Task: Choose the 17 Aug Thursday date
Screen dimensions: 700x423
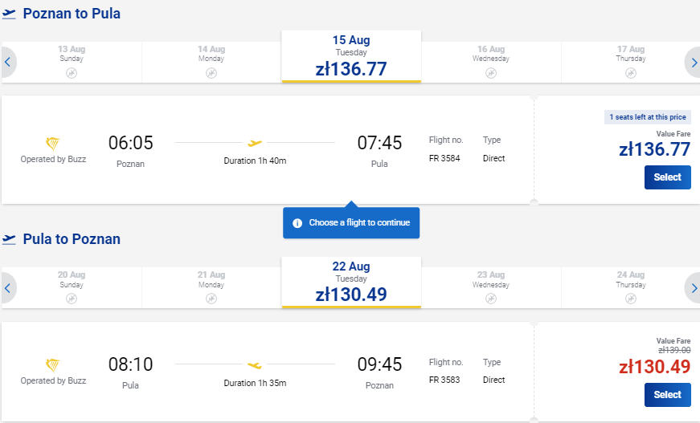Action: pyautogui.click(x=631, y=62)
